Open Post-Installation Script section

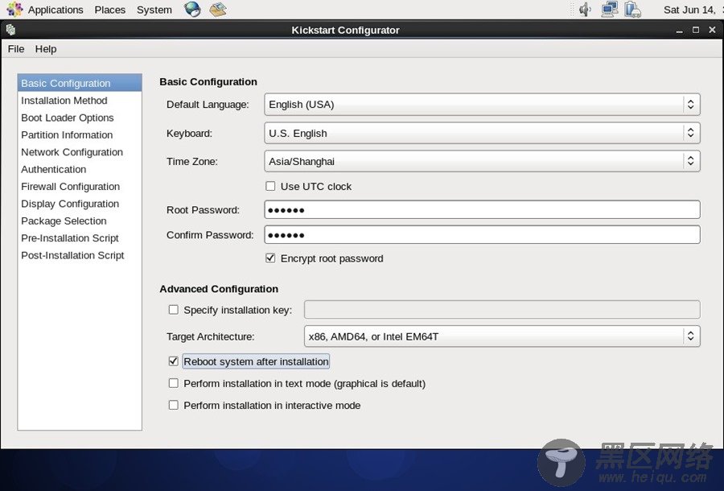[80, 255]
